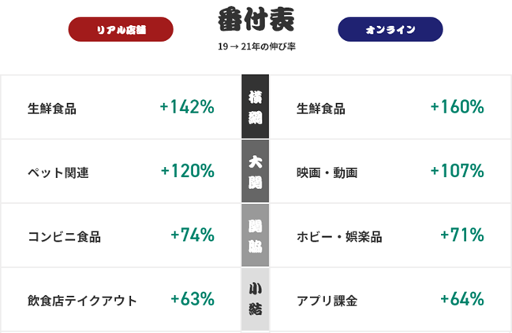Select the 大関 rank badge
The image size is (512, 333).
click(256, 171)
